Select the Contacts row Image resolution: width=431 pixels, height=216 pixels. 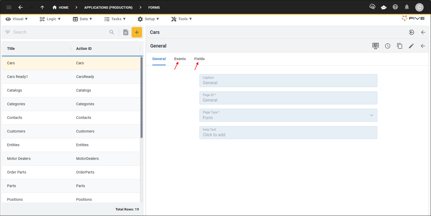[x=71, y=118]
